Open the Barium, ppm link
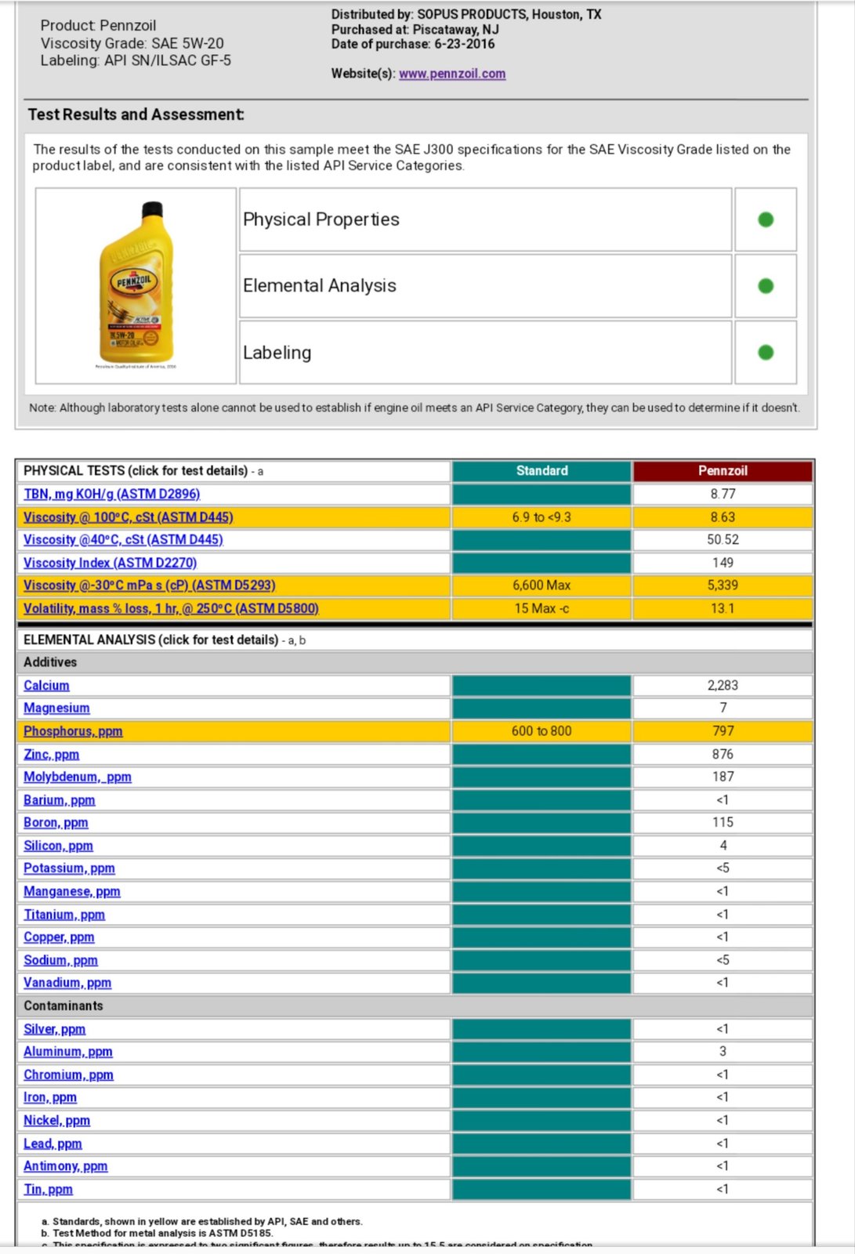The image size is (855, 1254). 59,800
